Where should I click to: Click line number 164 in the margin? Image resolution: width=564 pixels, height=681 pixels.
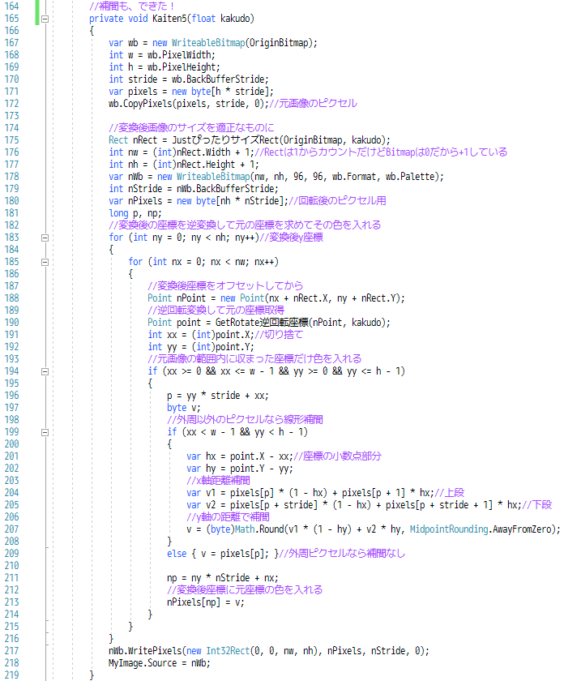(x=11, y=6)
